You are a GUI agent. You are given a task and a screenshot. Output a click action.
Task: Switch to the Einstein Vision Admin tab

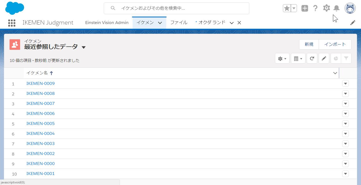tap(107, 23)
